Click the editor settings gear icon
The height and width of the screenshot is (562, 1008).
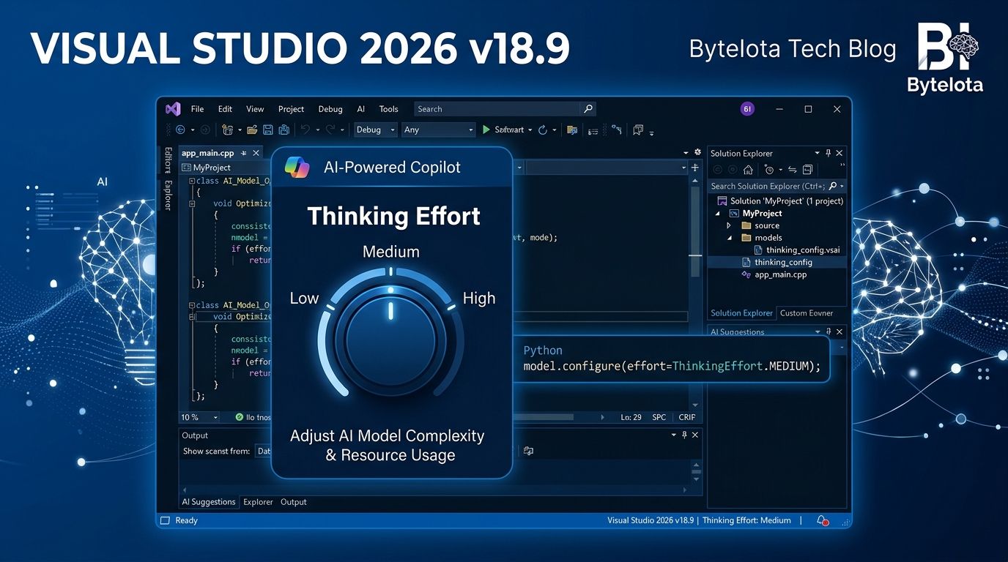click(696, 153)
